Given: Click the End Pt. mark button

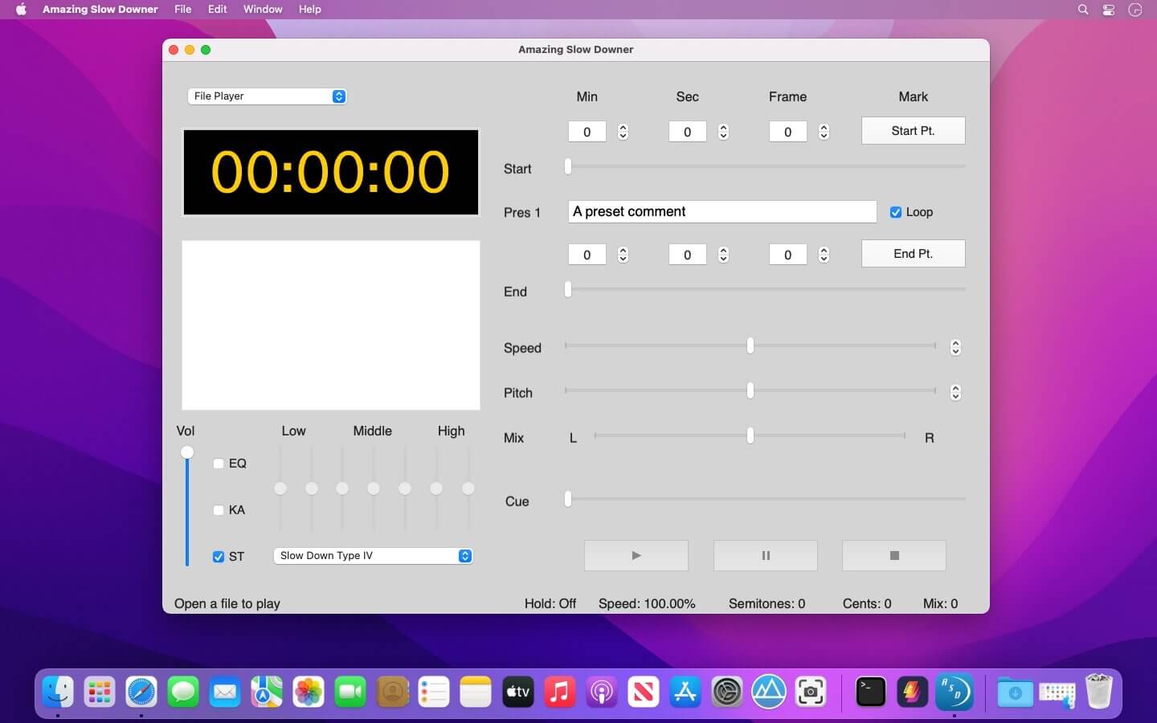Looking at the screenshot, I should pyautogui.click(x=913, y=254).
